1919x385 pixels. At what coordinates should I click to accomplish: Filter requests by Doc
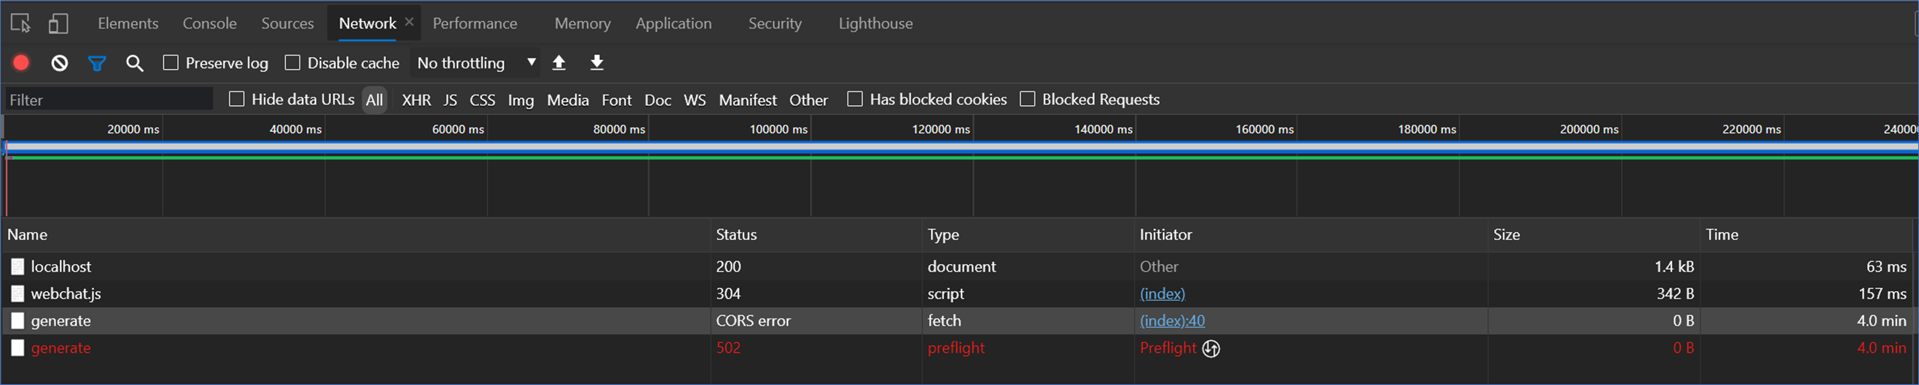658,100
